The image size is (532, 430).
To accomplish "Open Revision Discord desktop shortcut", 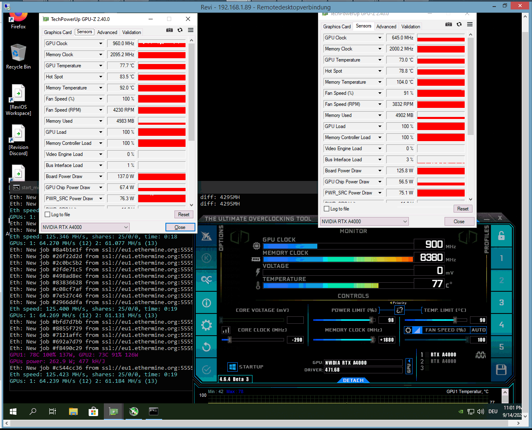I will pyautogui.click(x=18, y=140).
